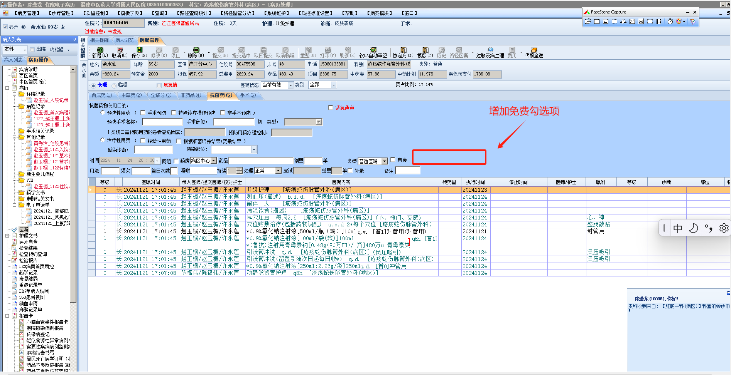Open the 【质量控制】 menu
This screenshot has width=731, height=375.
[x=96, y=13]
